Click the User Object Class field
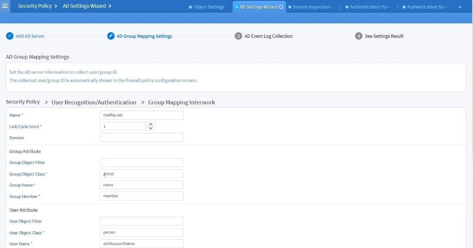473x248 pixels. [141, 232]
